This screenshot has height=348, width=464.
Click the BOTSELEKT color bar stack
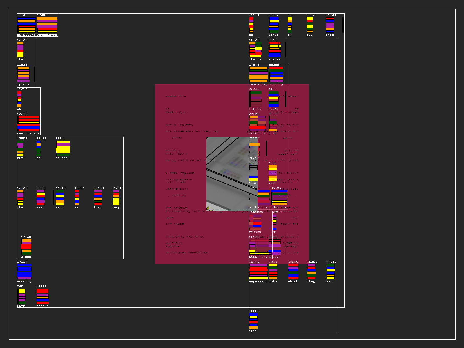[26, 25]
